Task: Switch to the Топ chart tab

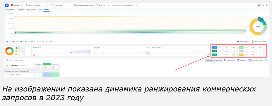Action: click(x=40, y=10)
